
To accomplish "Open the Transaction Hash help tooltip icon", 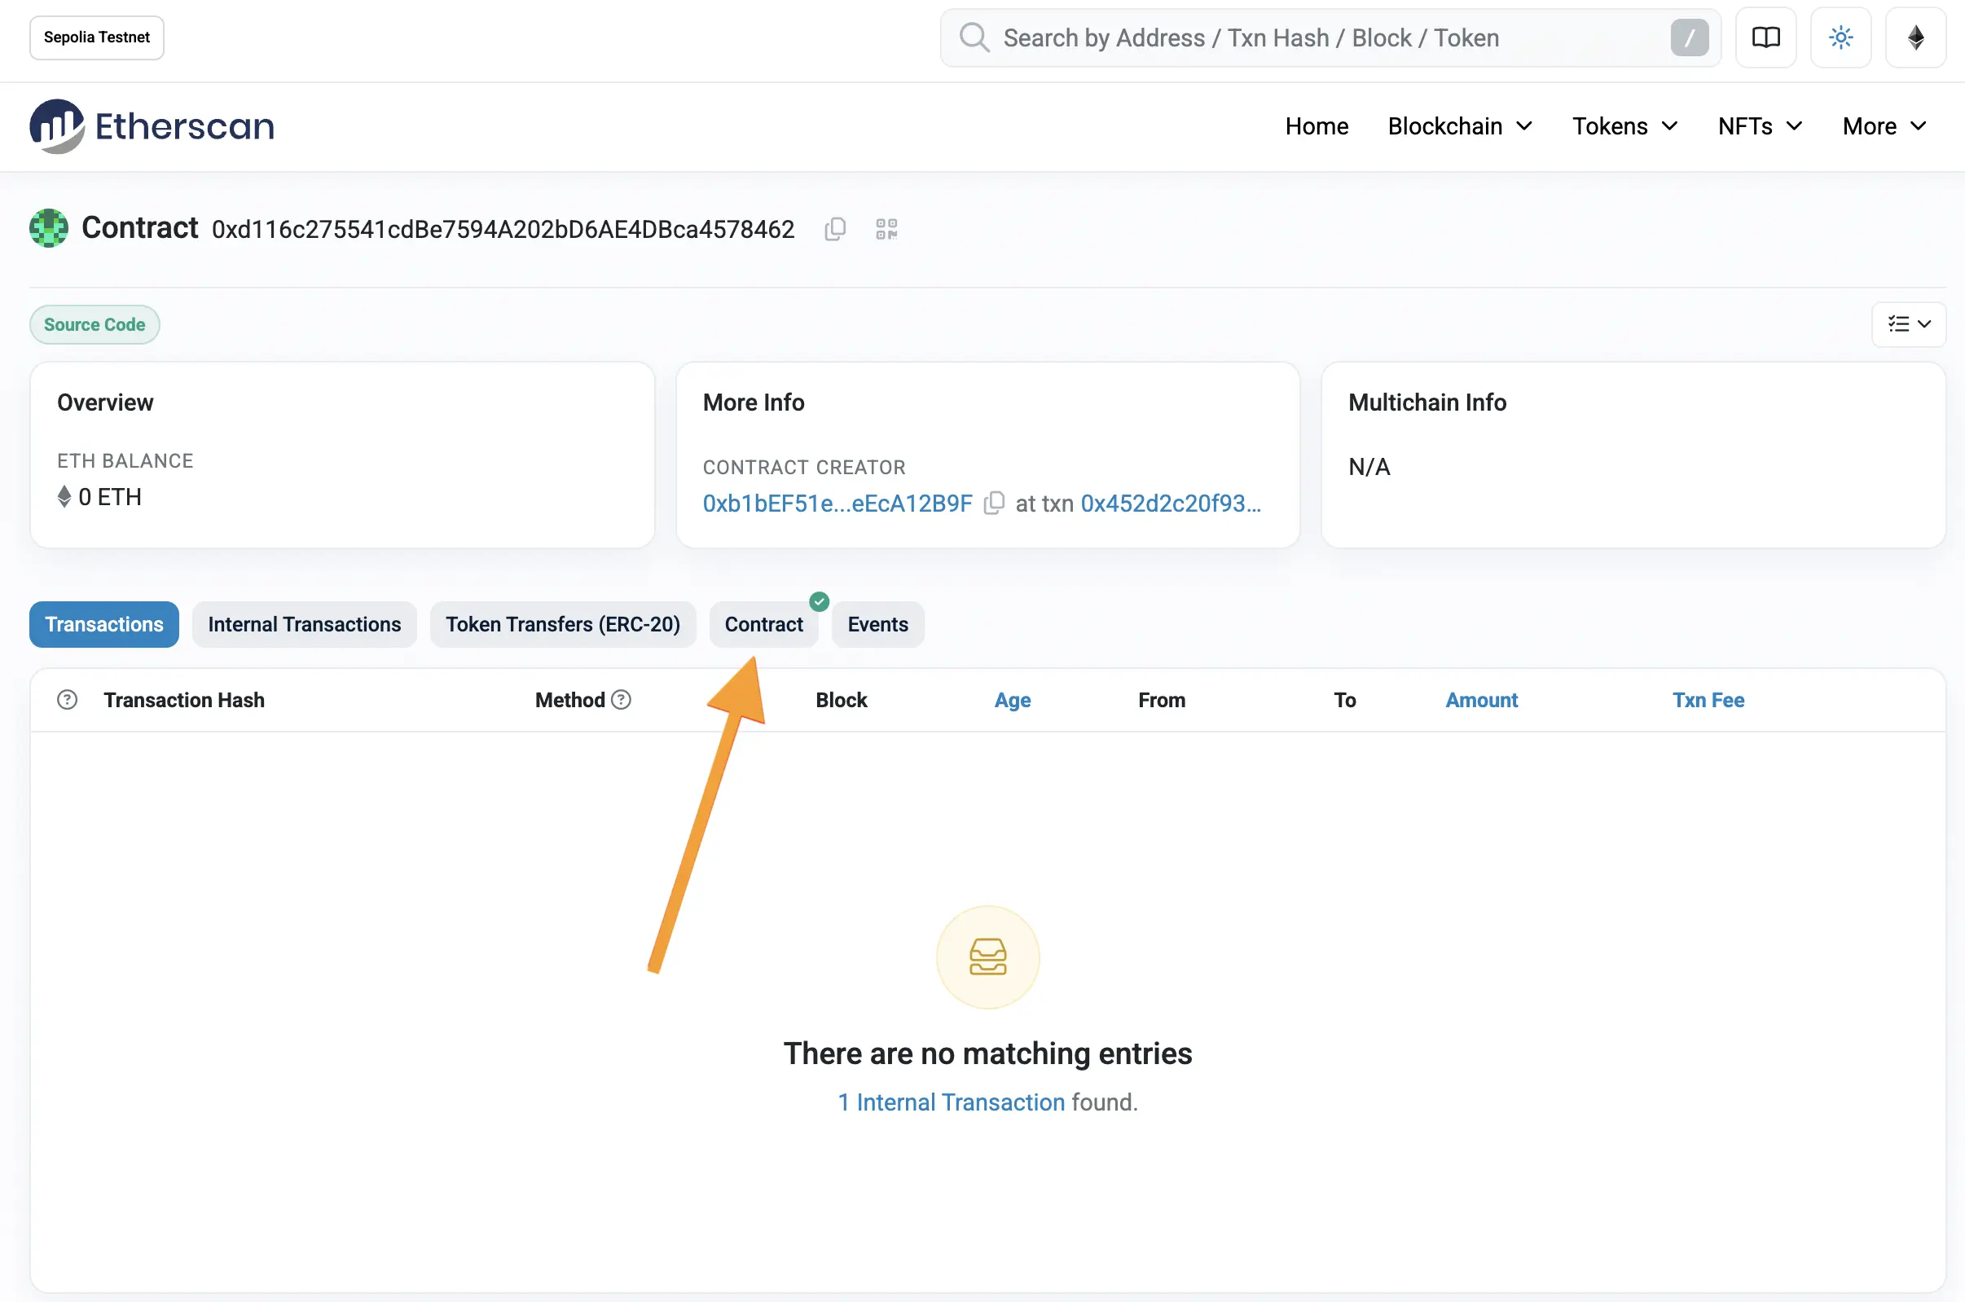I will (67, 699).
